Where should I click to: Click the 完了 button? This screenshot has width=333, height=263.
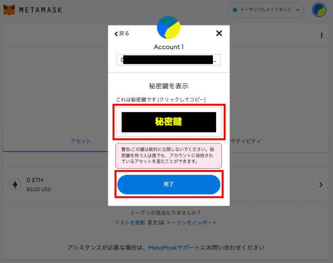click(169, 184)
